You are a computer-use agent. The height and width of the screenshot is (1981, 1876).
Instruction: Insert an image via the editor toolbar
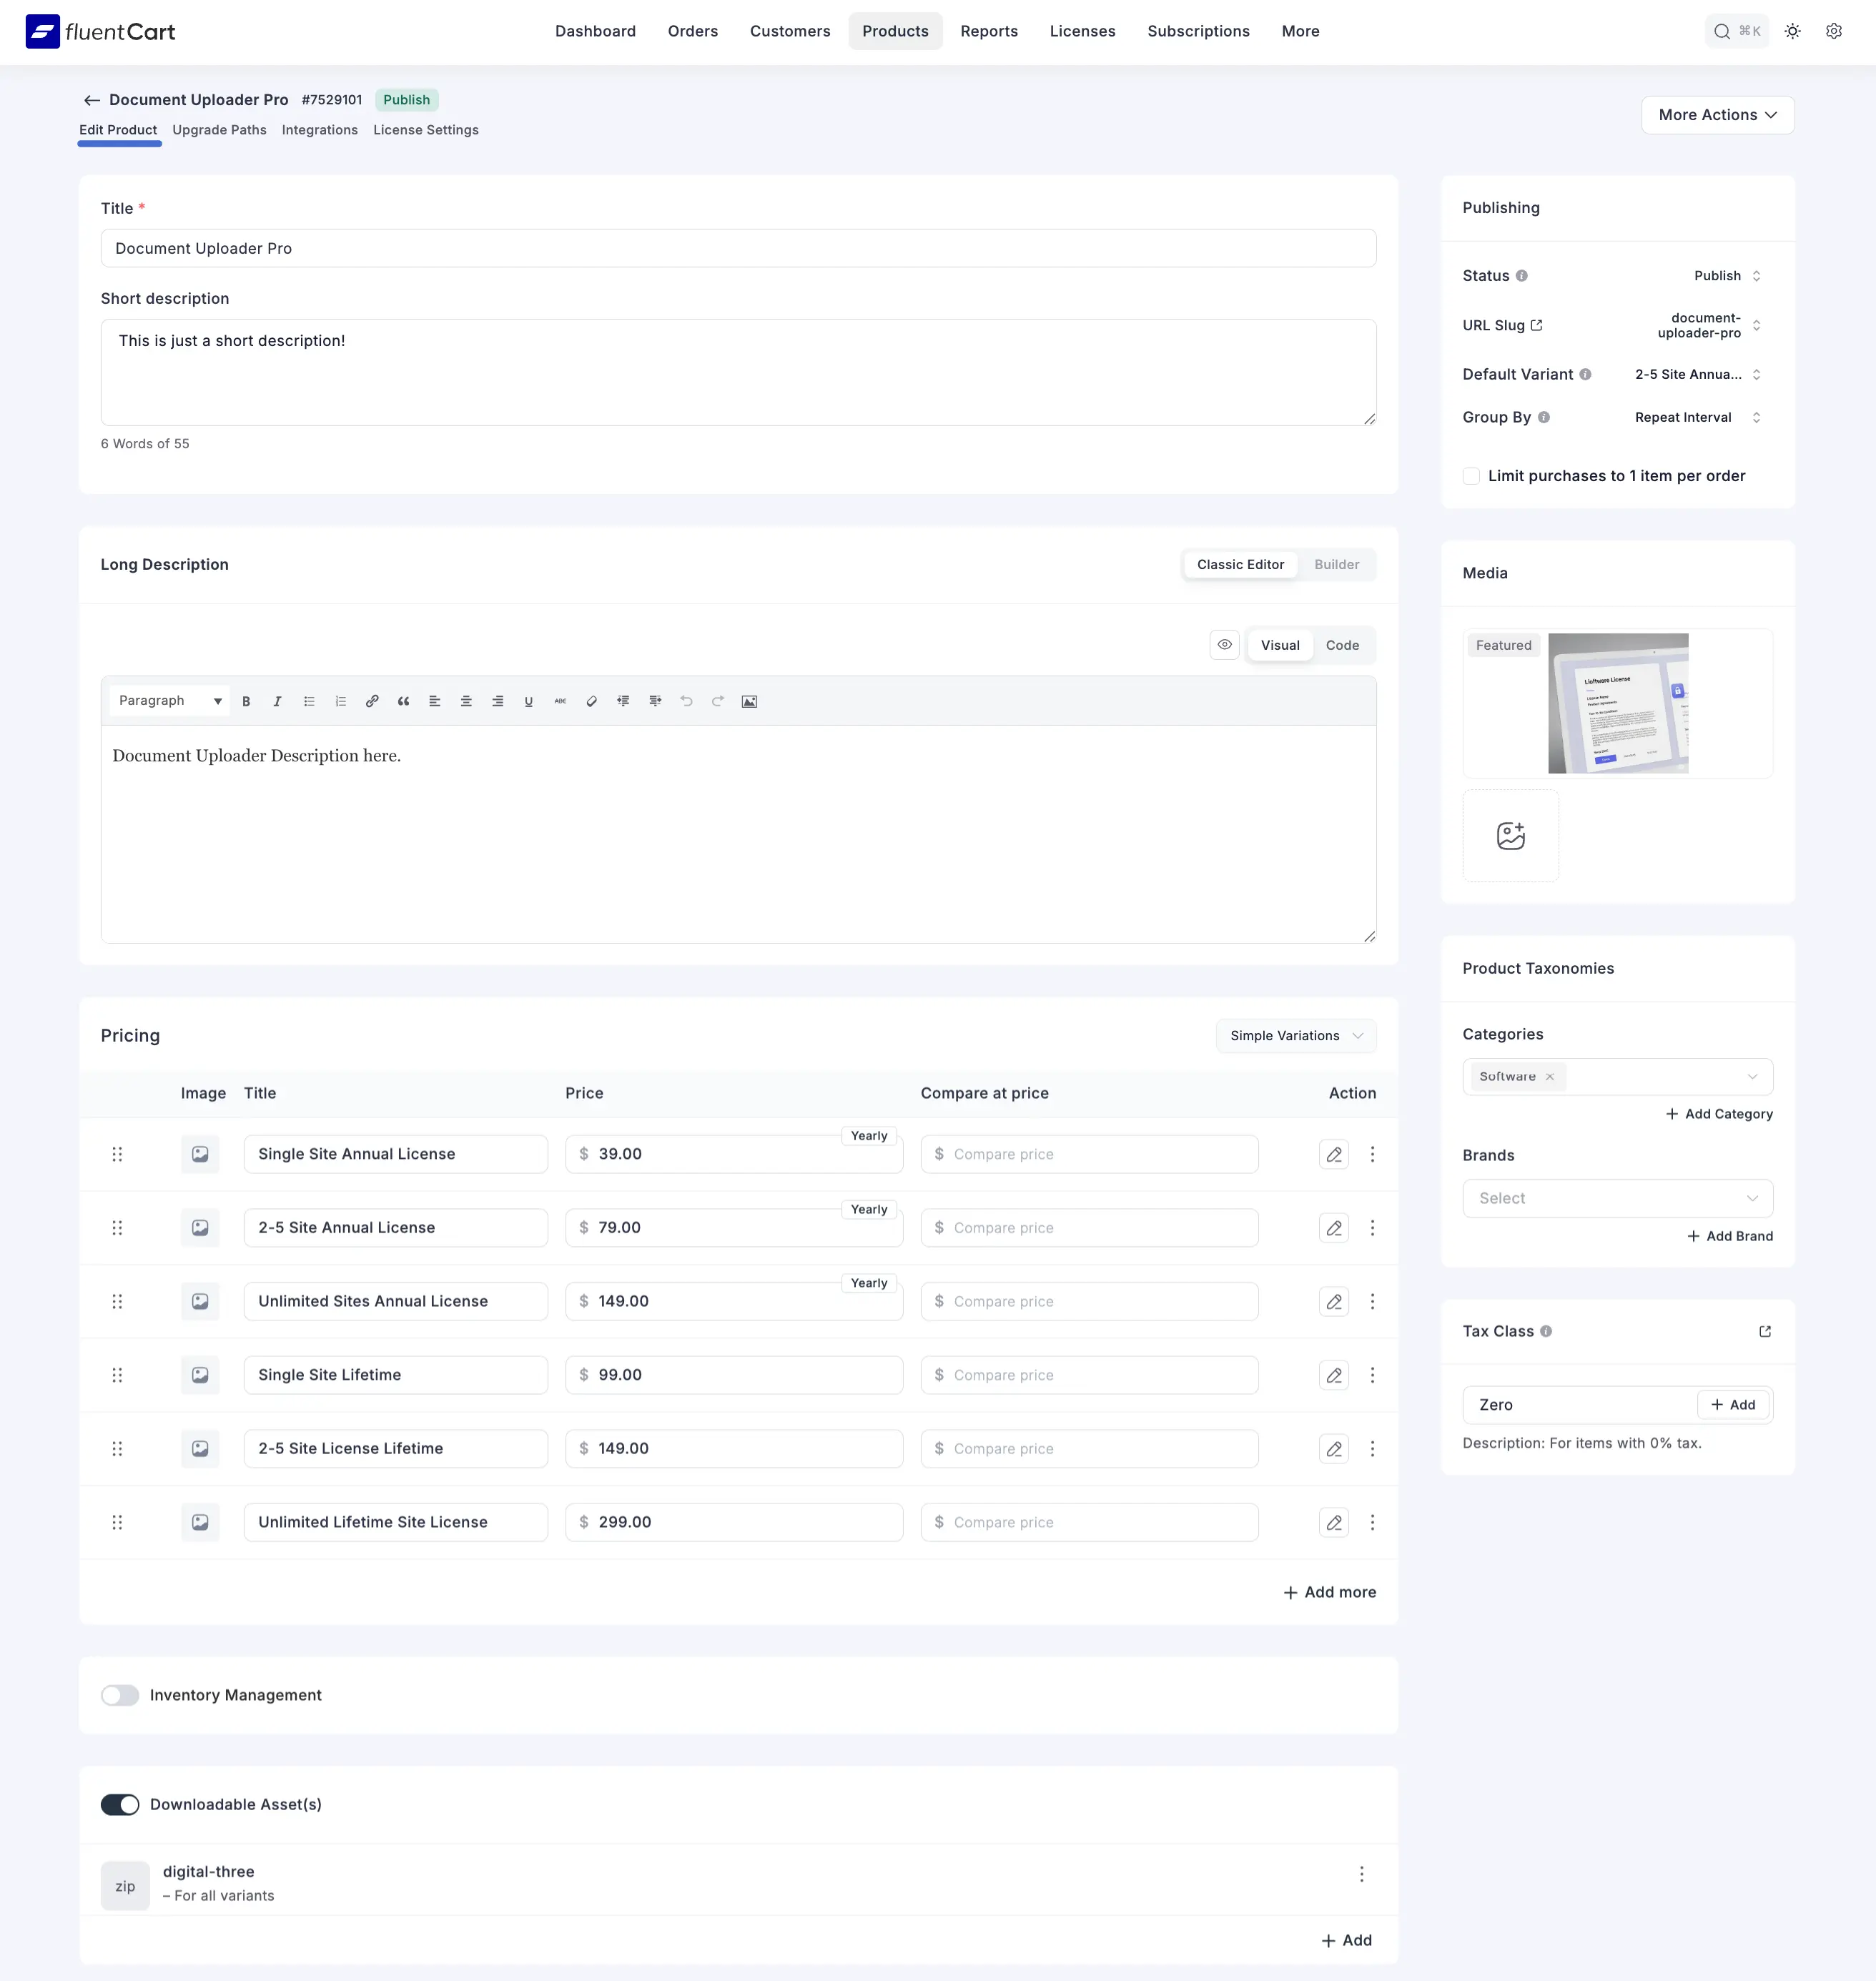tap(748, 700)
